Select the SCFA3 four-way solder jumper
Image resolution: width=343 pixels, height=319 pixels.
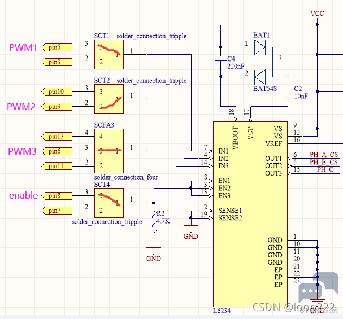tap(108, 151)
